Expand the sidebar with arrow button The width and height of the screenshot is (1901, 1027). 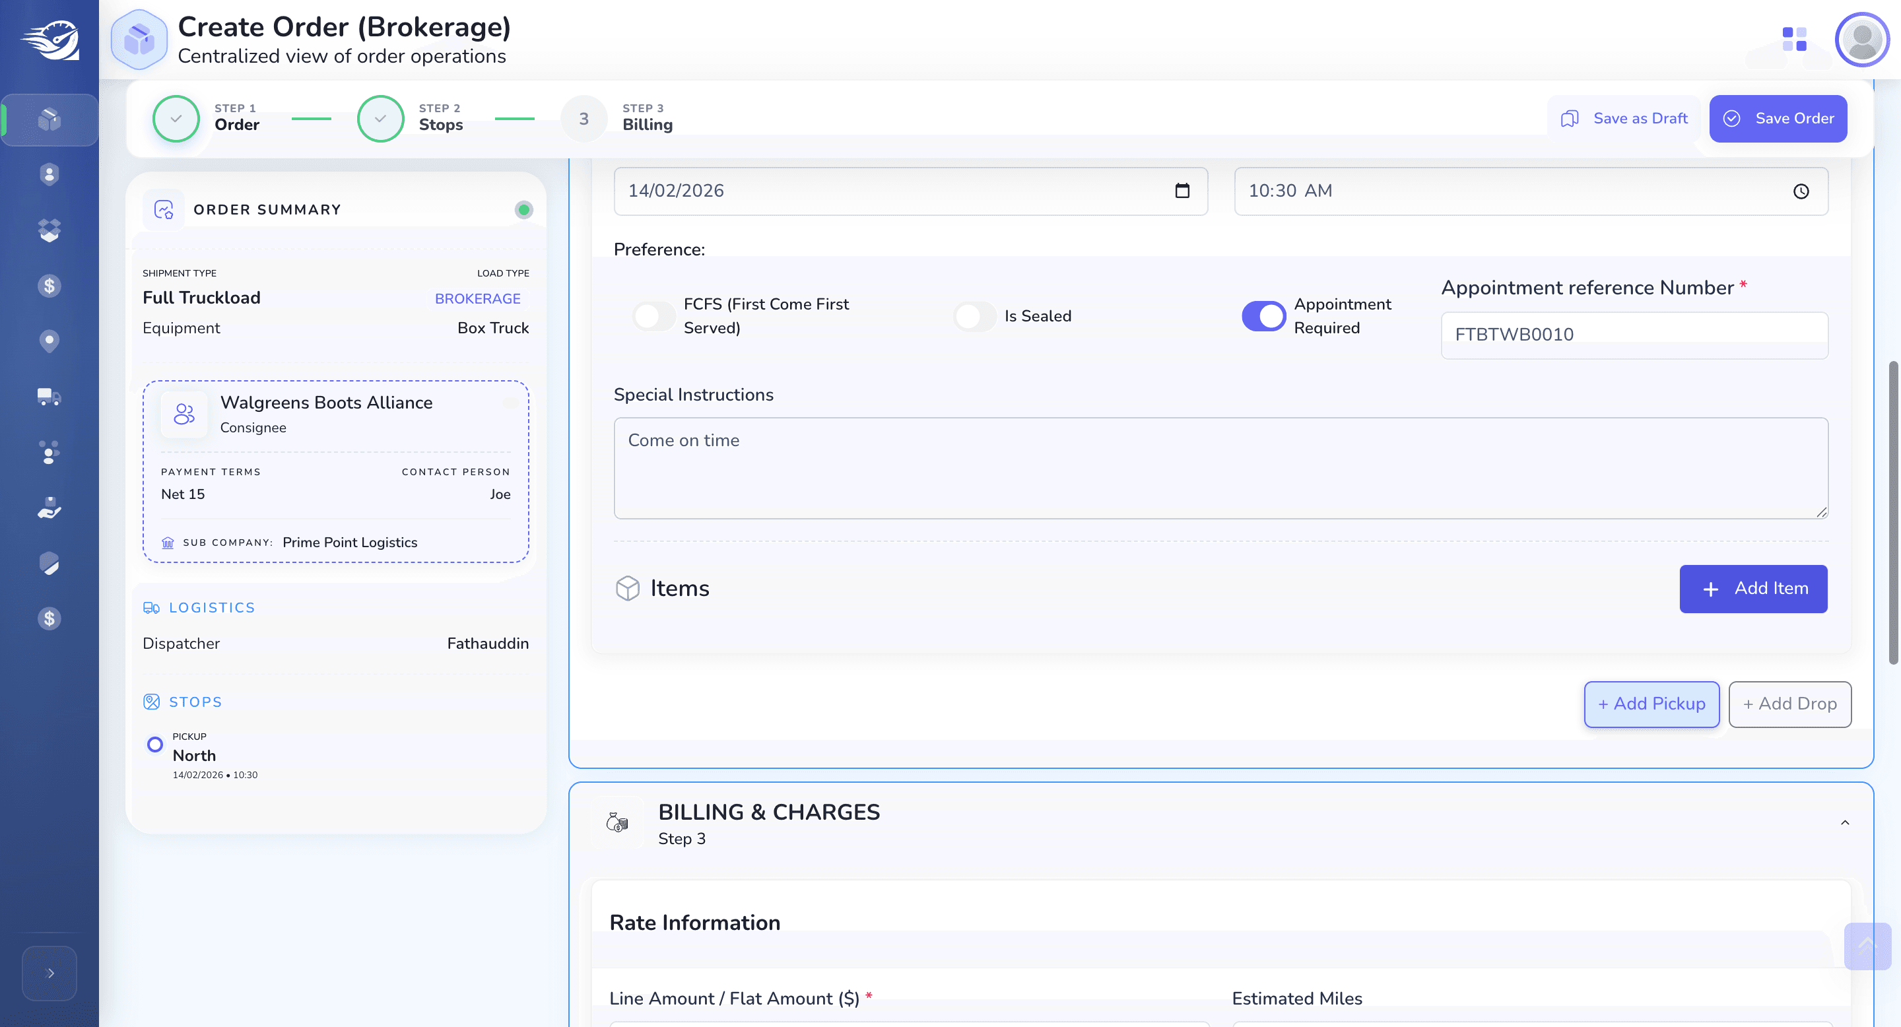50,973
